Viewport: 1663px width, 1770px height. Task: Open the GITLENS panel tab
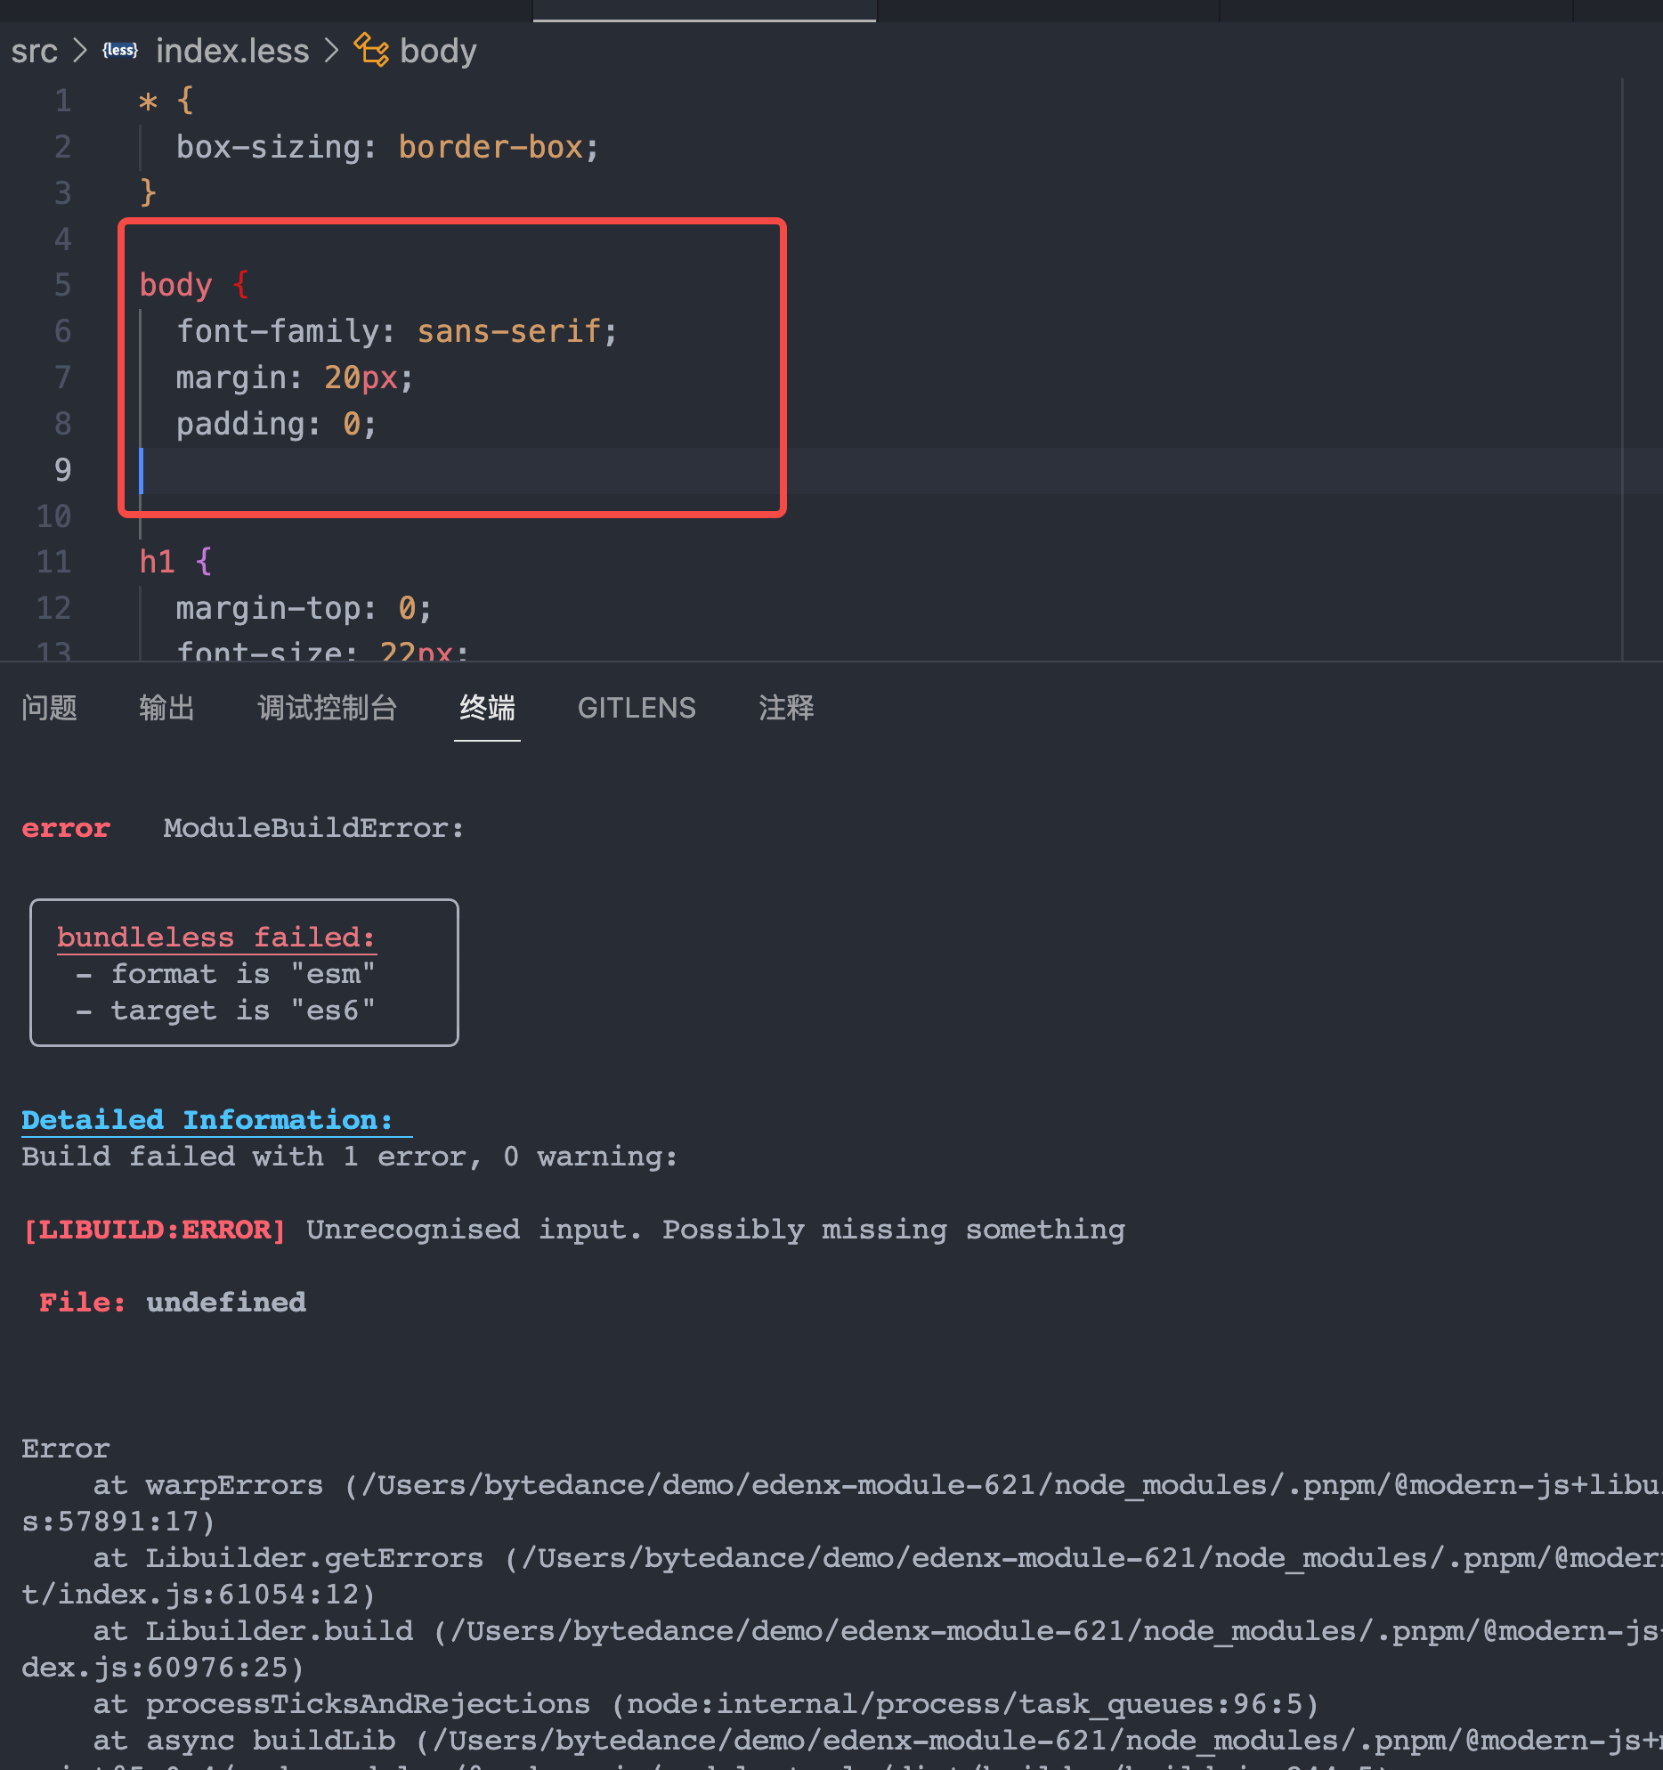(637, 708)
